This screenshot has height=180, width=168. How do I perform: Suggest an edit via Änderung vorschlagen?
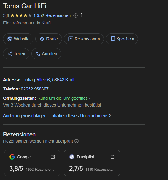(x=25, y=116)
